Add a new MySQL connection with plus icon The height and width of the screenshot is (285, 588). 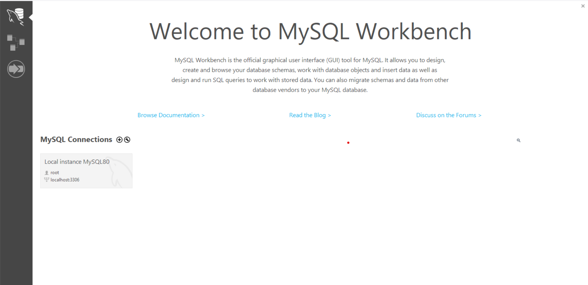coord(119,140)
